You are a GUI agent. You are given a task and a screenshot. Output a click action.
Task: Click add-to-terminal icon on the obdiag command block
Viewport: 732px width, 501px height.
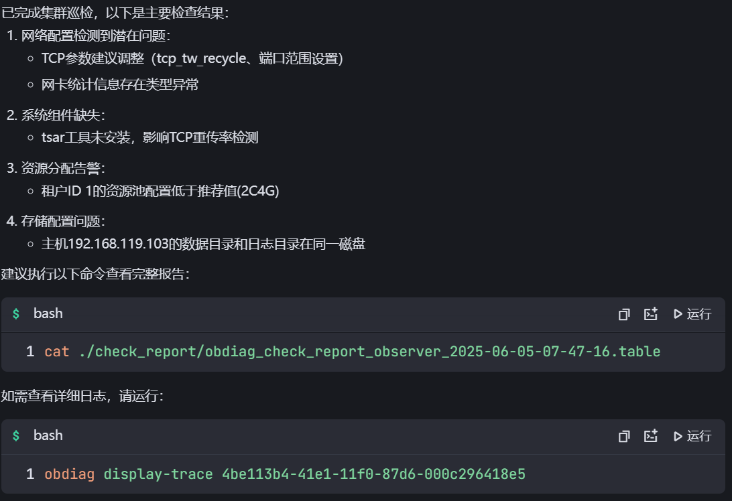[x=650, y=437]
